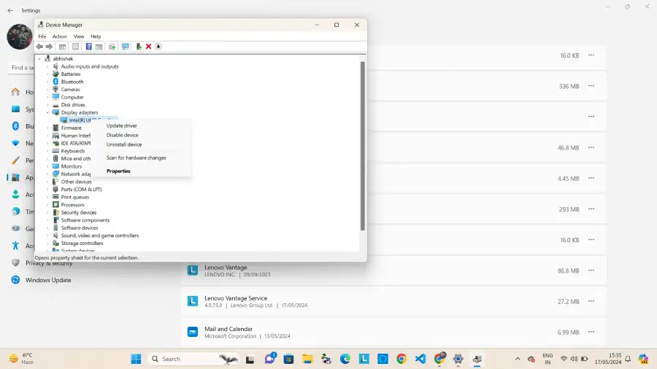Open the Help menu in Device Manager

pyautogui.click(x=96, y=36)
